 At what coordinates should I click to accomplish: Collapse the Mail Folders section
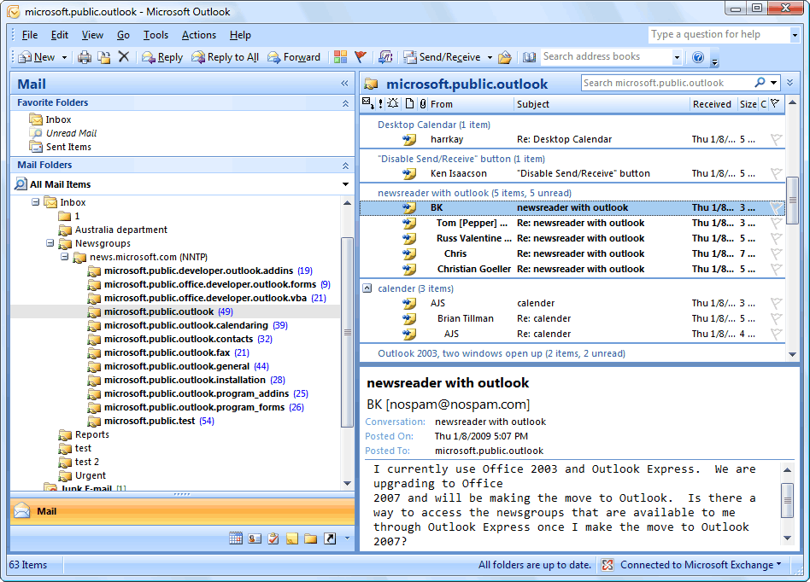click(345, 166)
